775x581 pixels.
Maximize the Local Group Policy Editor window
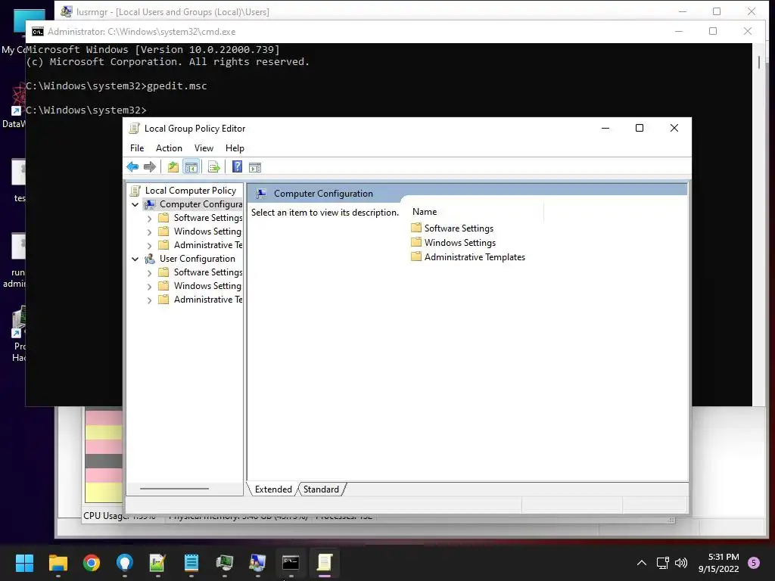click(639, 128)
